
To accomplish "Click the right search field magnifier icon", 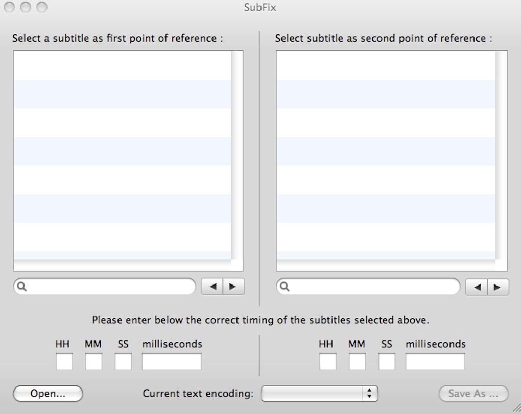I will [x=285, y=287].
